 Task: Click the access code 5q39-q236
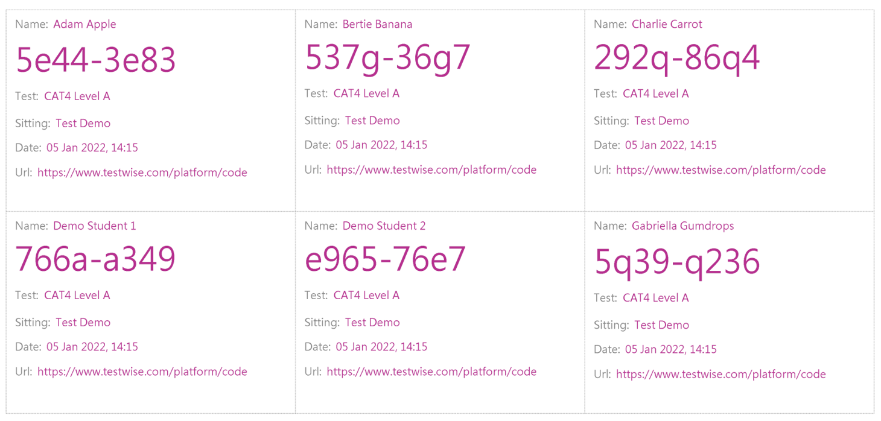[676, 262]
